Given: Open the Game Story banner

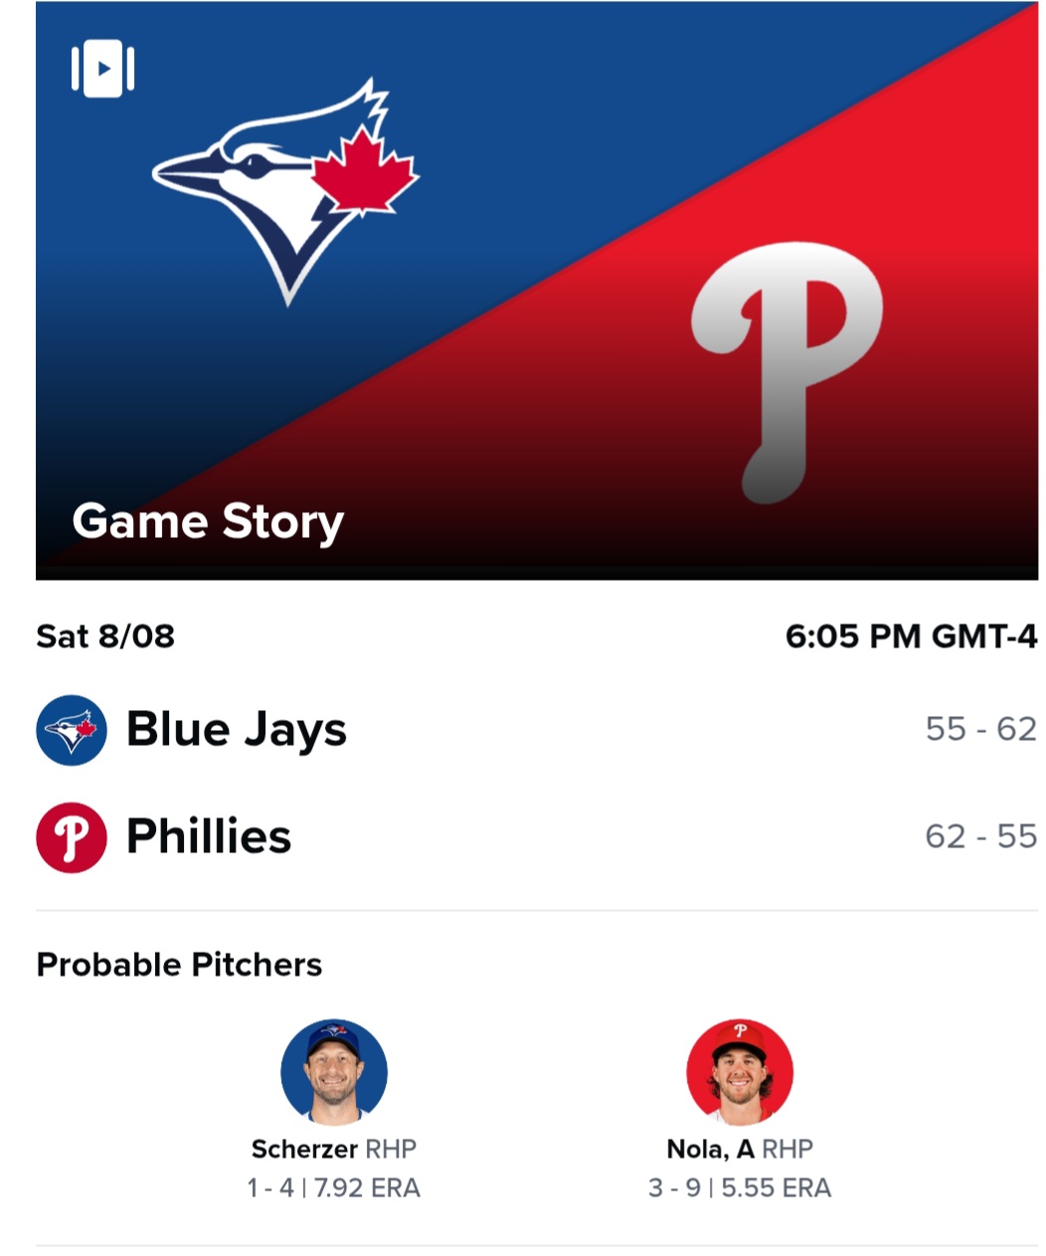Looking at the screenshot, I should click(537, 290).
